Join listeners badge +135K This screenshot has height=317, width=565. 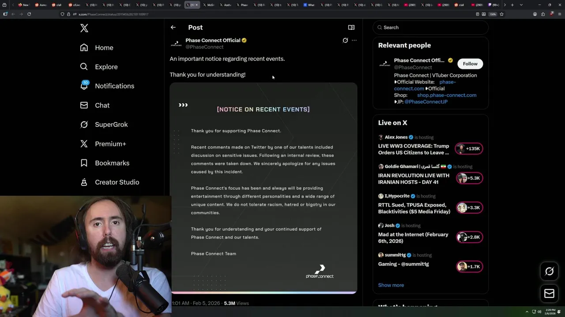click(x=469, y=148)
